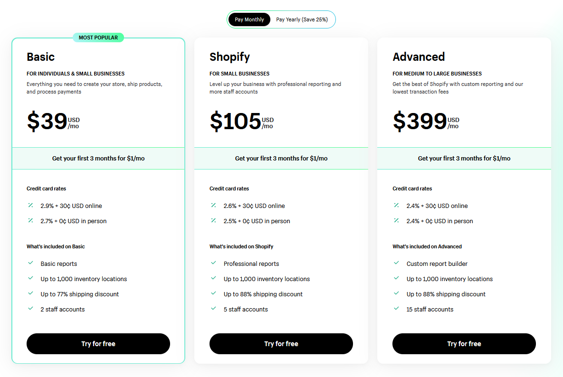
Task: Select the Advanced plan heading
Action: pos(419,57)
